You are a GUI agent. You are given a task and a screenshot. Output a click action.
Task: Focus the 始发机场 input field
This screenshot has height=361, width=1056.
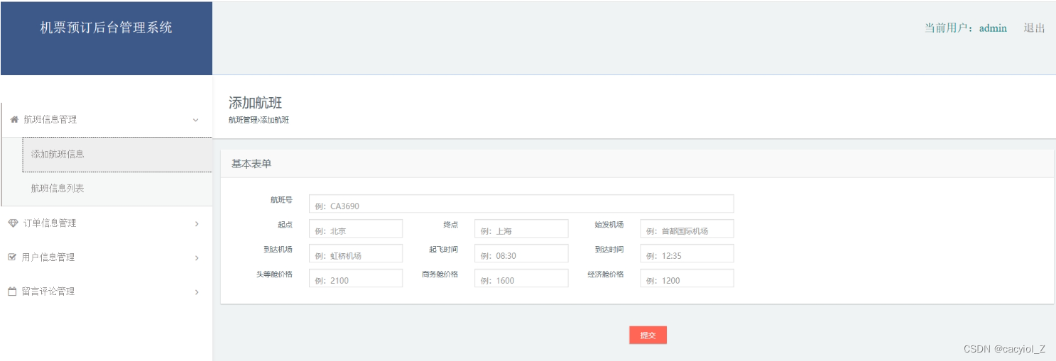click(687, 228)
